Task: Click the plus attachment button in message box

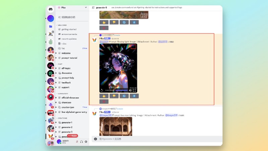Action: (95, 139)
